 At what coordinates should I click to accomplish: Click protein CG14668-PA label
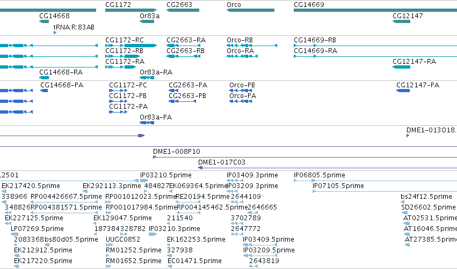tap(62, 85)
